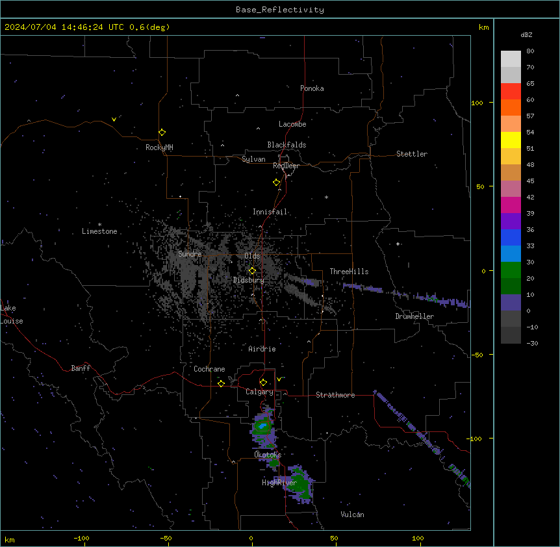
Task: Select the yellow 54 dBZ legend swatch
Action: click(511, 140)
